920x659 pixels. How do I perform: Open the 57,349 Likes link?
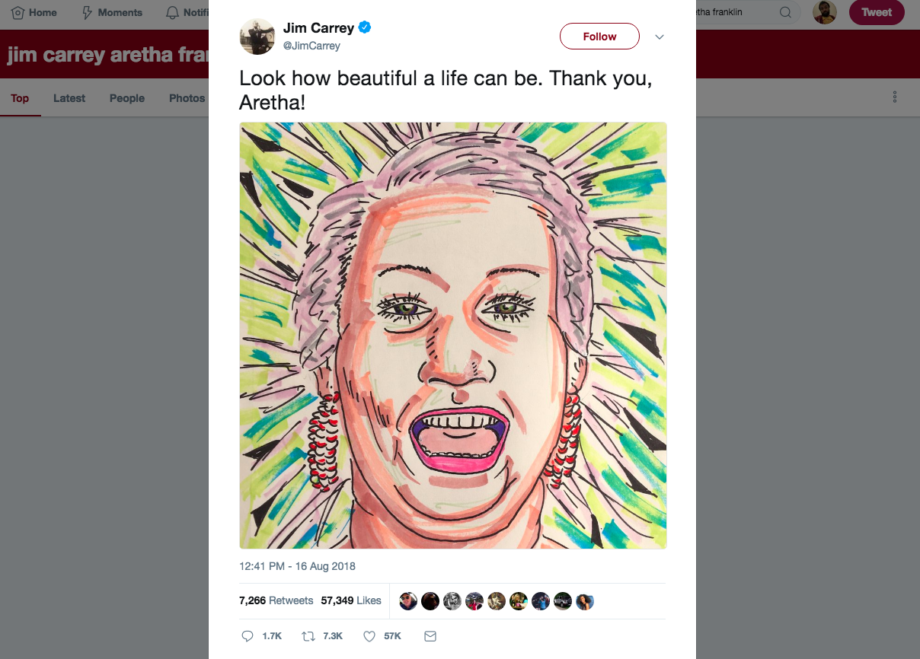[x=351, y=600]
